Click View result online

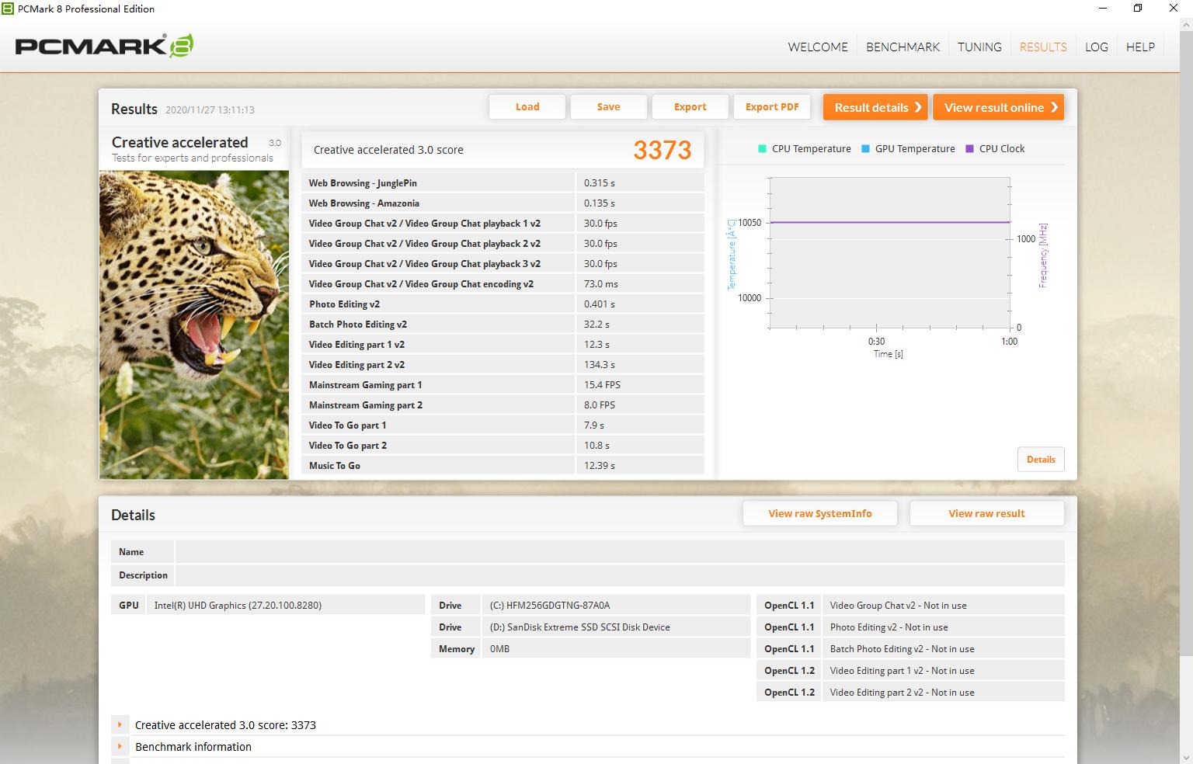pos(999,107)
